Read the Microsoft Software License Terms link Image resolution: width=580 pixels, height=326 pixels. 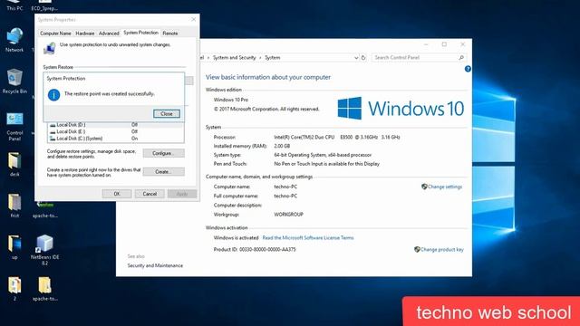pos(308,237)
